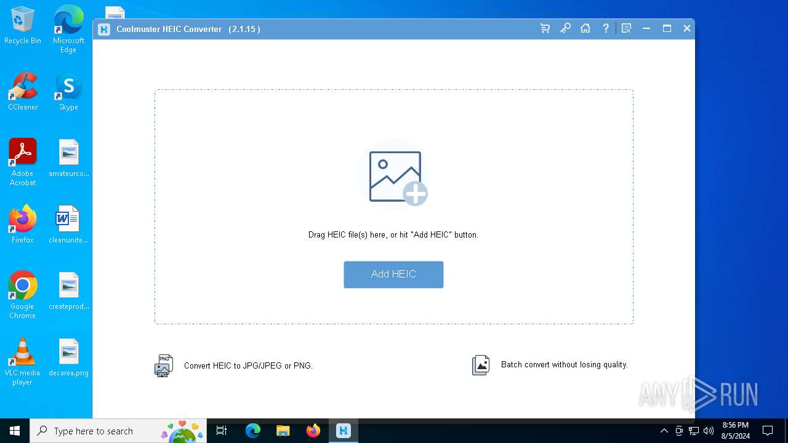788x443 pixels.
Task: Close the Coolmuster HEIC Converter window
Action: click(687, 28)
